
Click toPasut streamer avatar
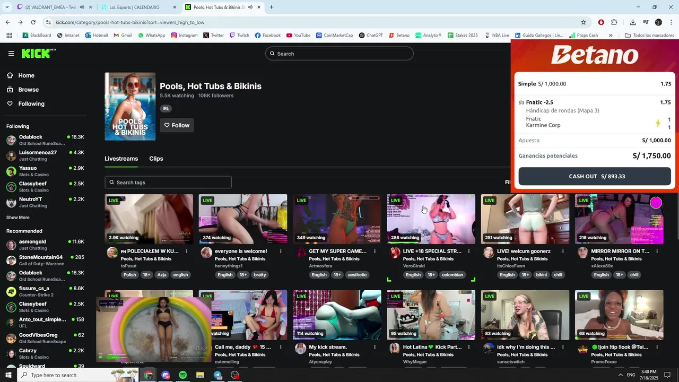[x=112, y=253]
